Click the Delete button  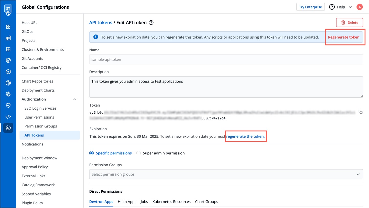pos(349,22)
